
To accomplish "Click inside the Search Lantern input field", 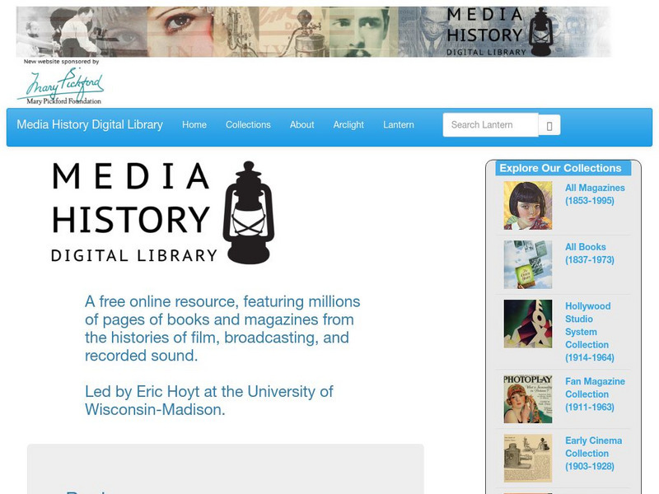I will coord(490,124).
